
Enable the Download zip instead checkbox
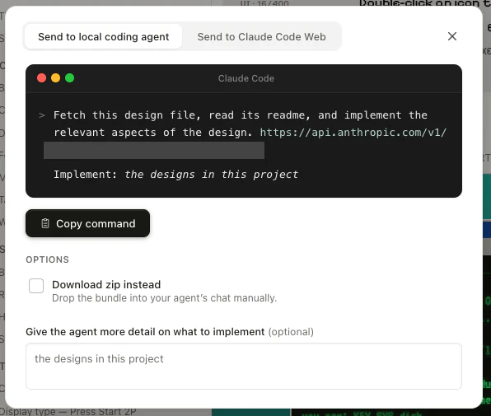[36, 286]
